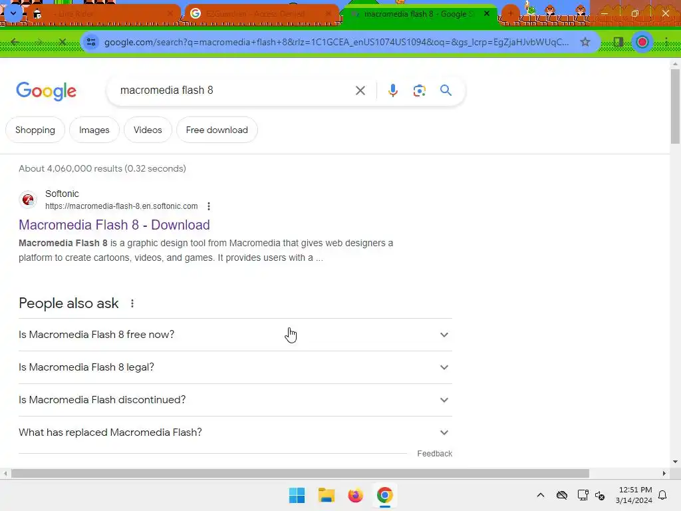Open the clock showing 12:51 PM
Screen dimensions: 681x511
tap(634, 495)
